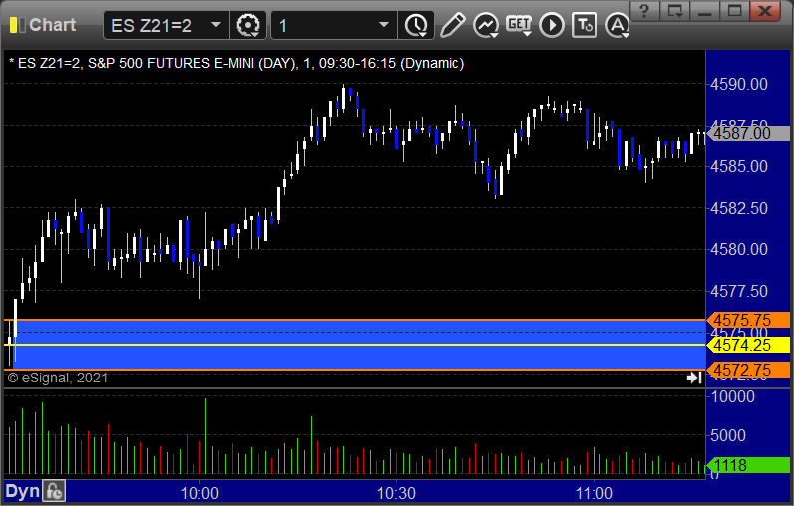This screenshot has height=506, width=794.
Task: Select the 4575.75 orange level marker
Action: tap(748, 320)
